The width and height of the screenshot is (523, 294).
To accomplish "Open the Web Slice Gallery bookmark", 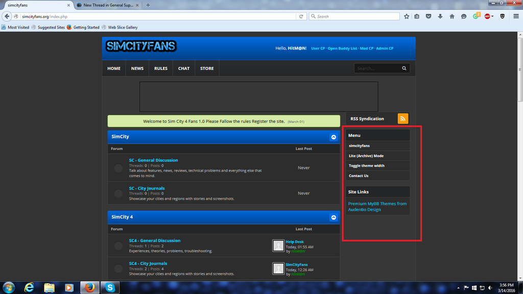I will (x=120, y=28).
